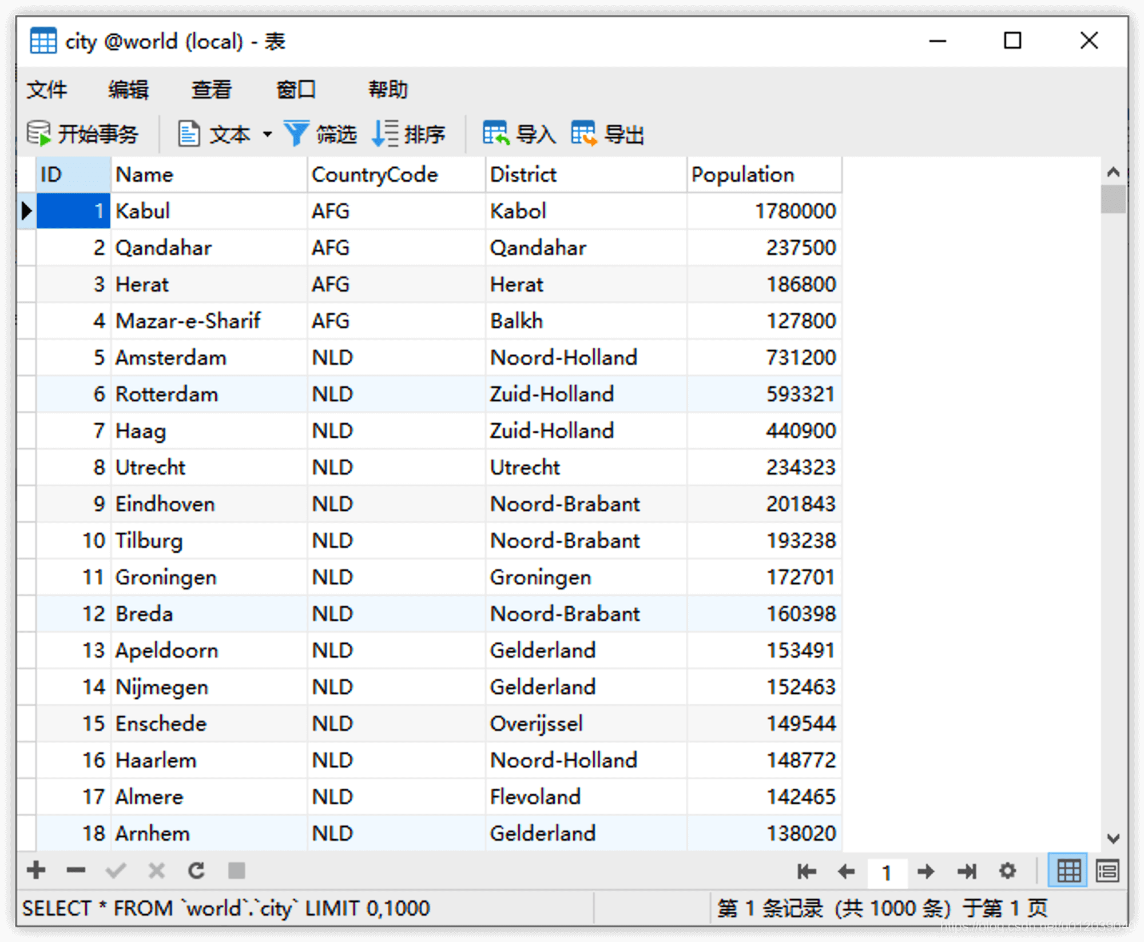The height and width of the screenshot is (942, 1144).
Task: Open the 筛选 filter tool
Action: pos(322,133)
